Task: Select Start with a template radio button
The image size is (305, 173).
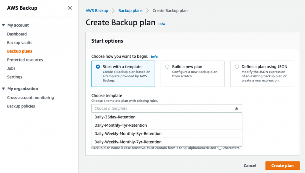Action: tap(98, 67)
